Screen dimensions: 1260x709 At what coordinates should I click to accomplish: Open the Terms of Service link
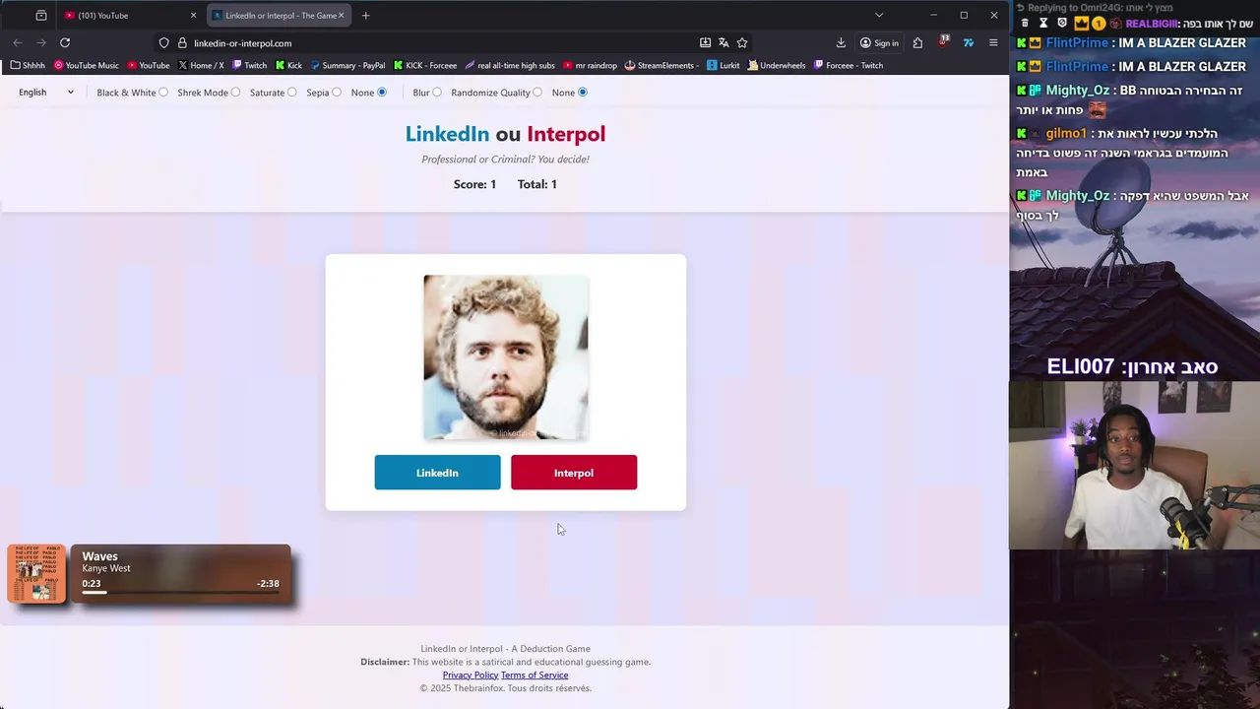[x=535, y=675]
